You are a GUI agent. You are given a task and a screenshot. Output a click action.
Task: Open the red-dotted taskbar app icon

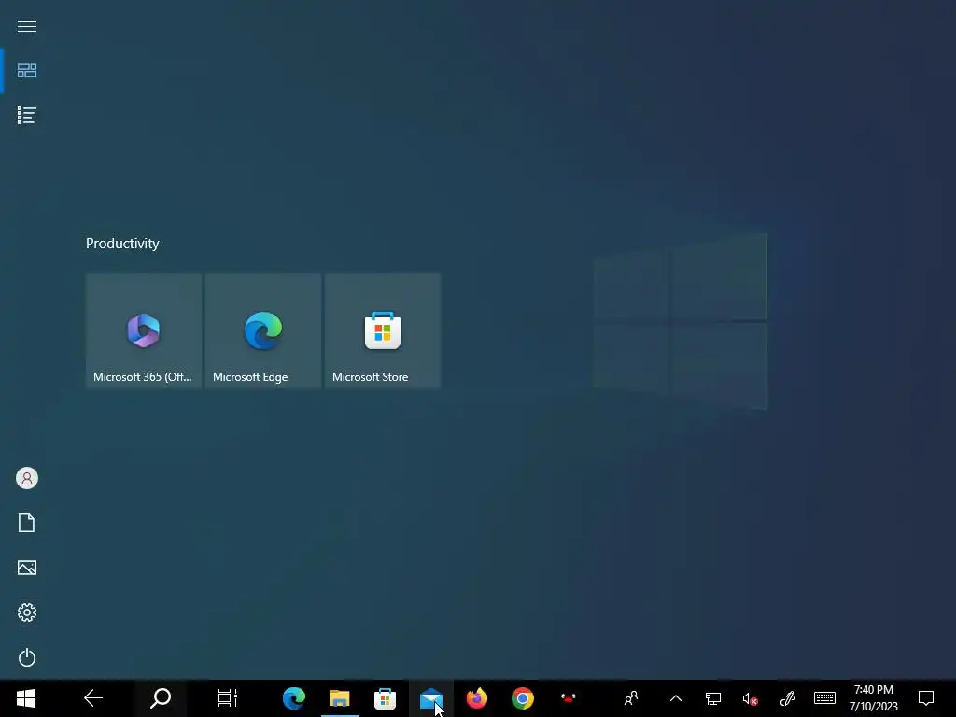pyautogui.click(x=569, y=698)
